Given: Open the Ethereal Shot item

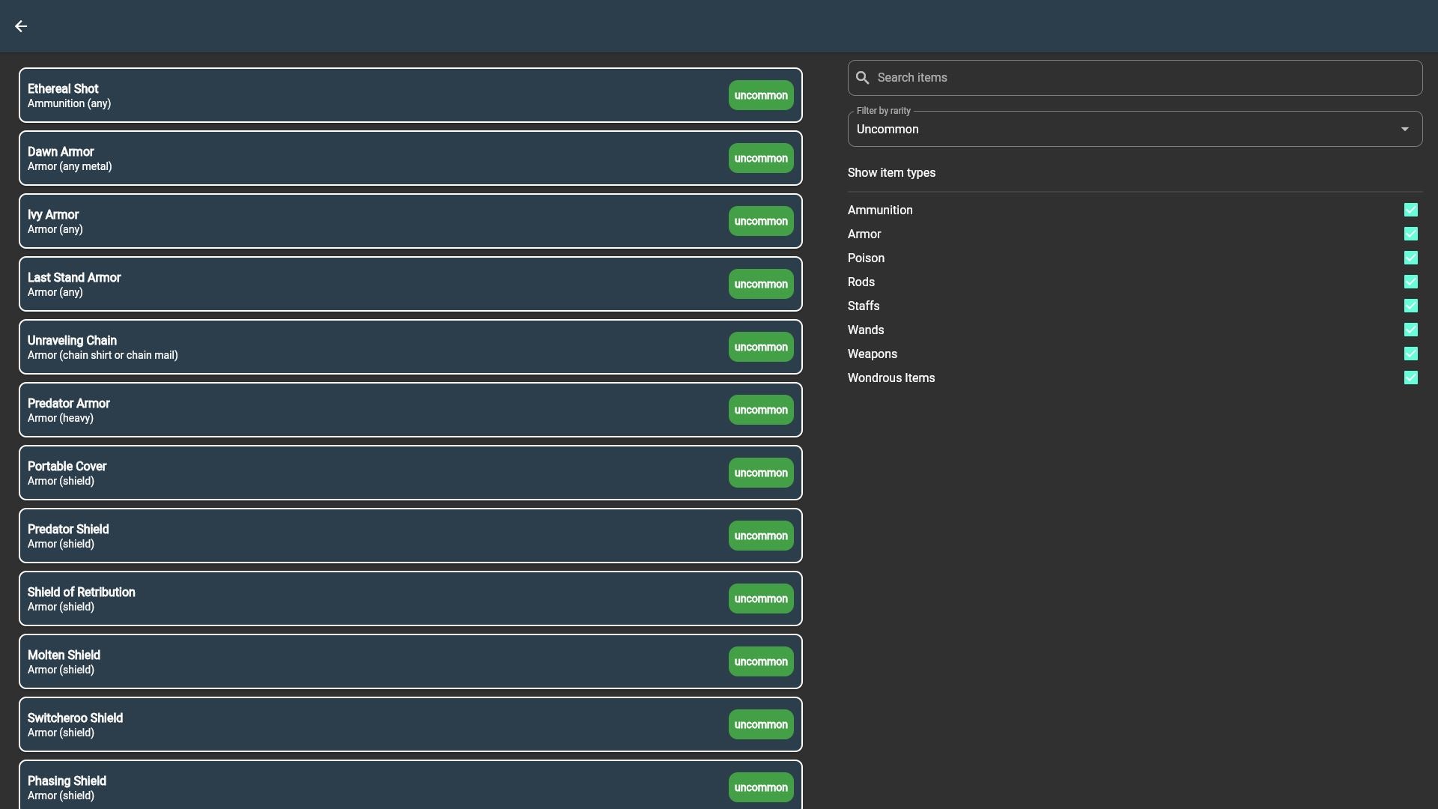Looking at the screenshot, I should (374, 95).
